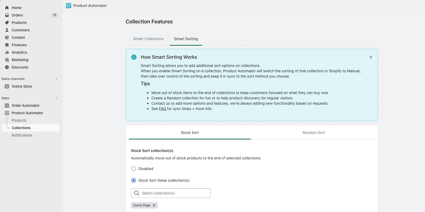Switch to the Smart Sorting tab
Viewport: 425px width, 212px height.
point(186,39)
